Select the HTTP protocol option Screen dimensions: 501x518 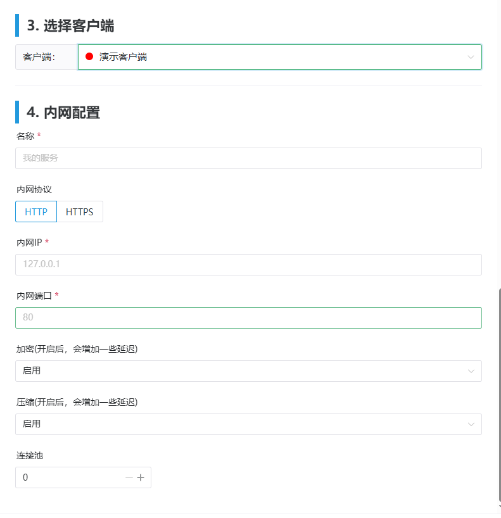[x=35, y=212]
